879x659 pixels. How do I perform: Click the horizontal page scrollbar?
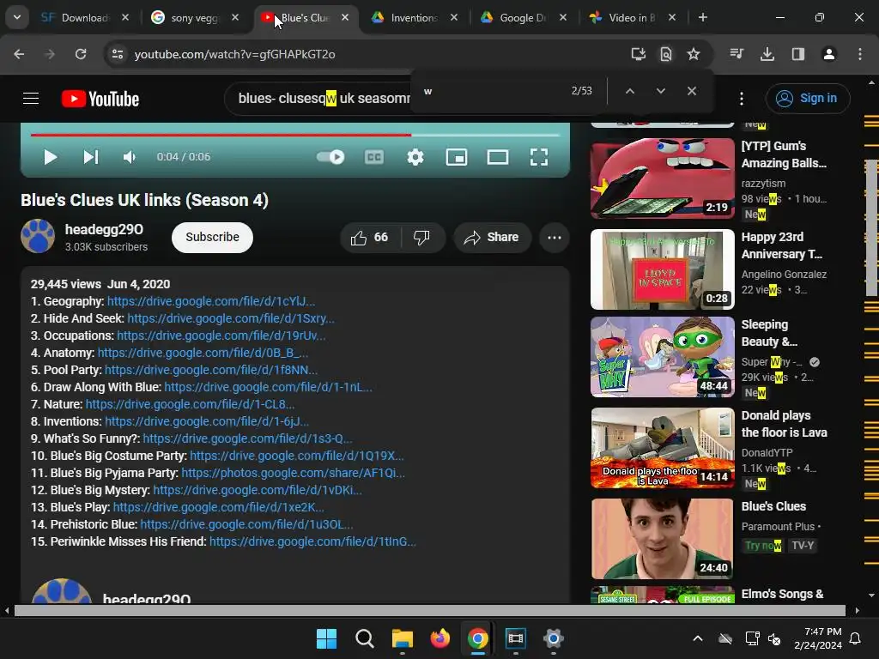pyautogui.click(x=431, y=611)
